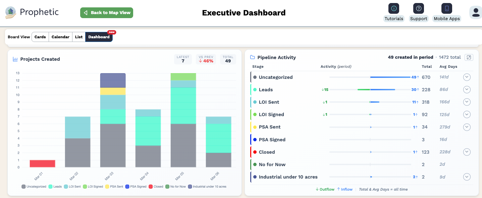
Task: Toggle PSA Signed series in chart legend
Action: point(136,187)
